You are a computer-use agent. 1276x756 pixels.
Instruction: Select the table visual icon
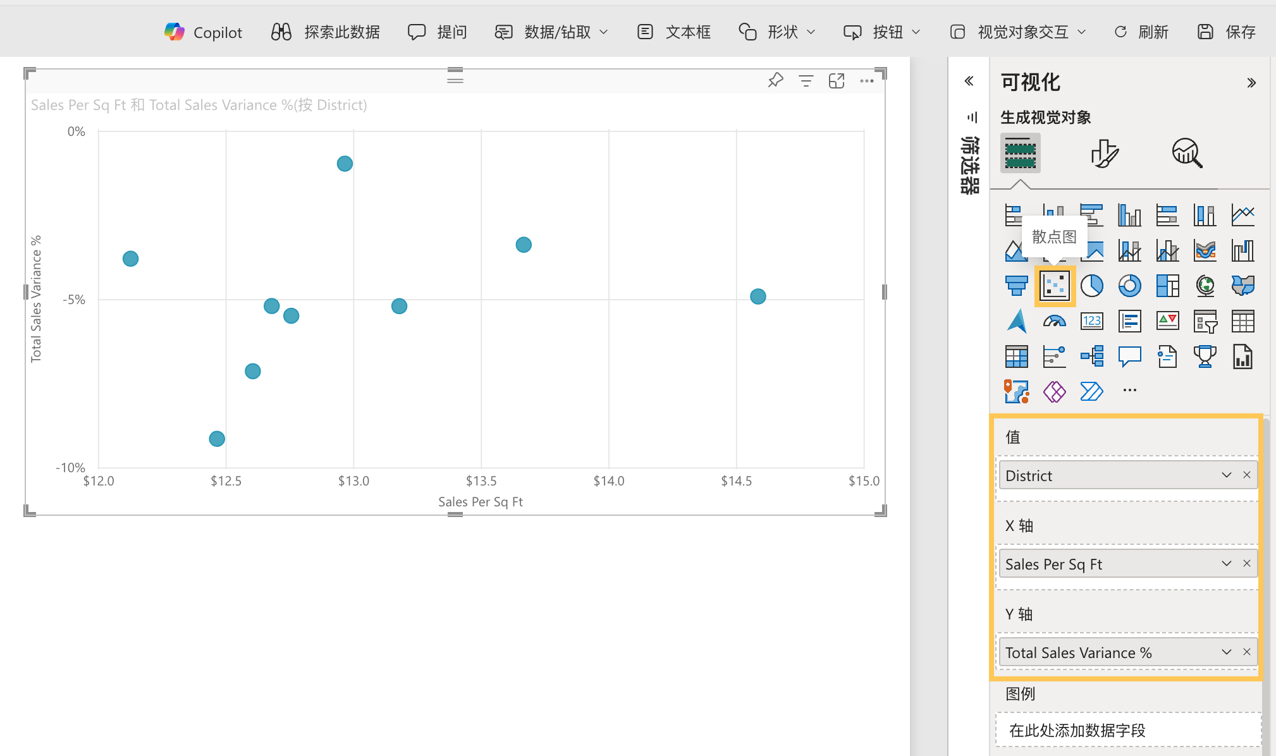(1242, 320)
